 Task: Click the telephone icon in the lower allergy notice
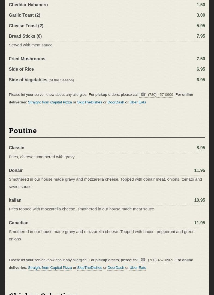[x=143, y=260]
